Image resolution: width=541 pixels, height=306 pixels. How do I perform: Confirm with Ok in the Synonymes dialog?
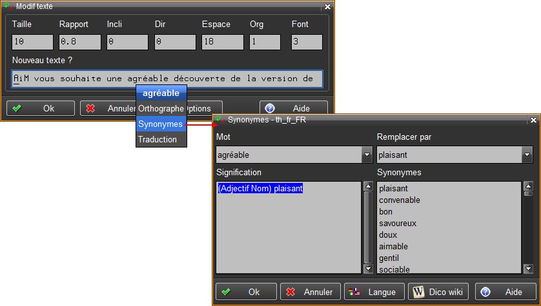[246, 292]
